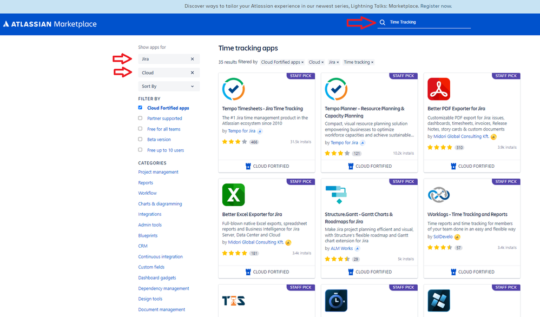This screenshot has width=540, height=317.
Task: Select the Dashboard gadgets category
Action: tap(157, 278)
